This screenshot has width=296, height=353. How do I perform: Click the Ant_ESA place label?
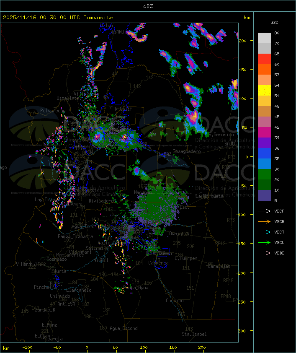point(66,304)
